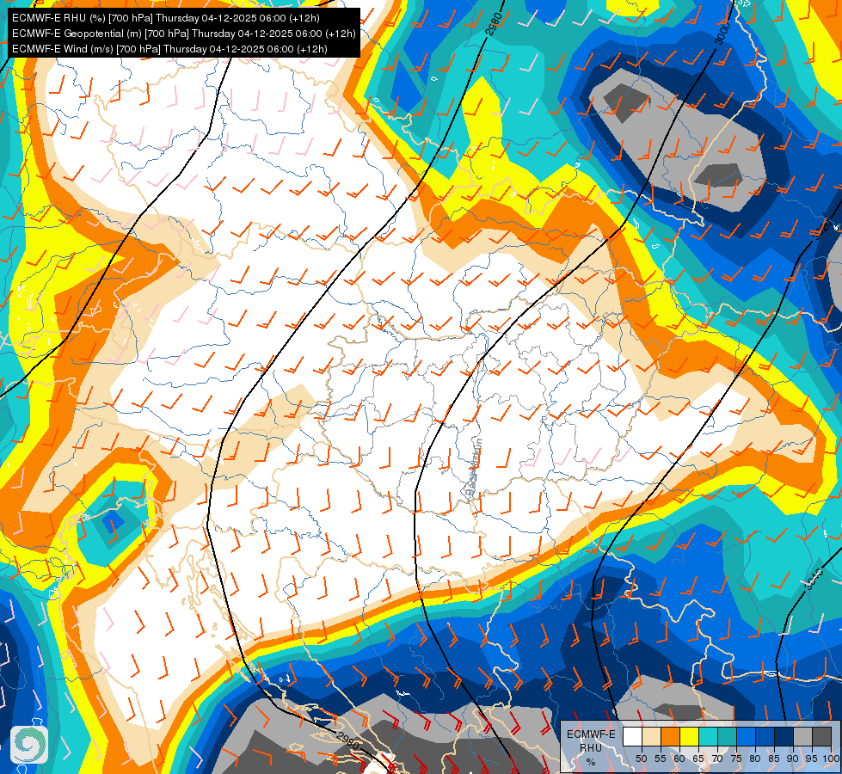Click the legend label '60'
Screen dimensions: 842x774
[679, 759]
